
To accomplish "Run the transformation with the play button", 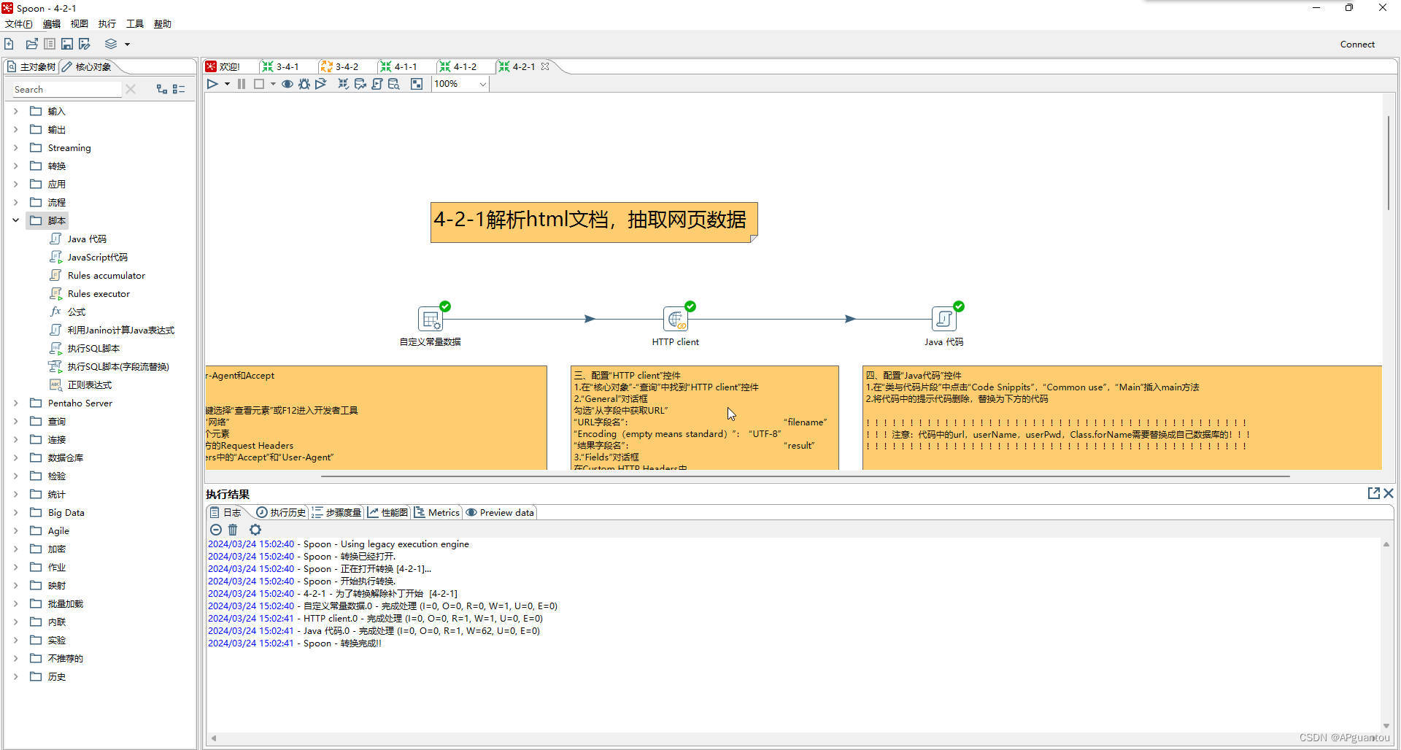I will tap(212, 84).
